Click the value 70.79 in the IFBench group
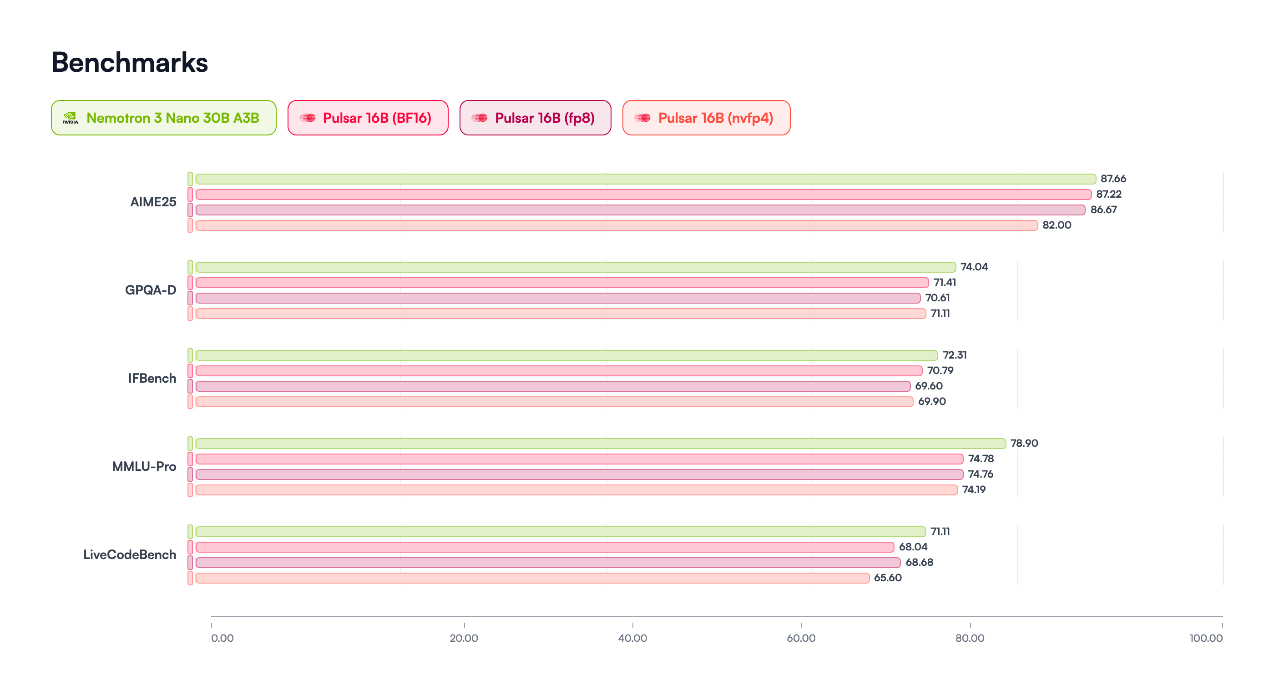1274x689 pixels. pos(940,370)
